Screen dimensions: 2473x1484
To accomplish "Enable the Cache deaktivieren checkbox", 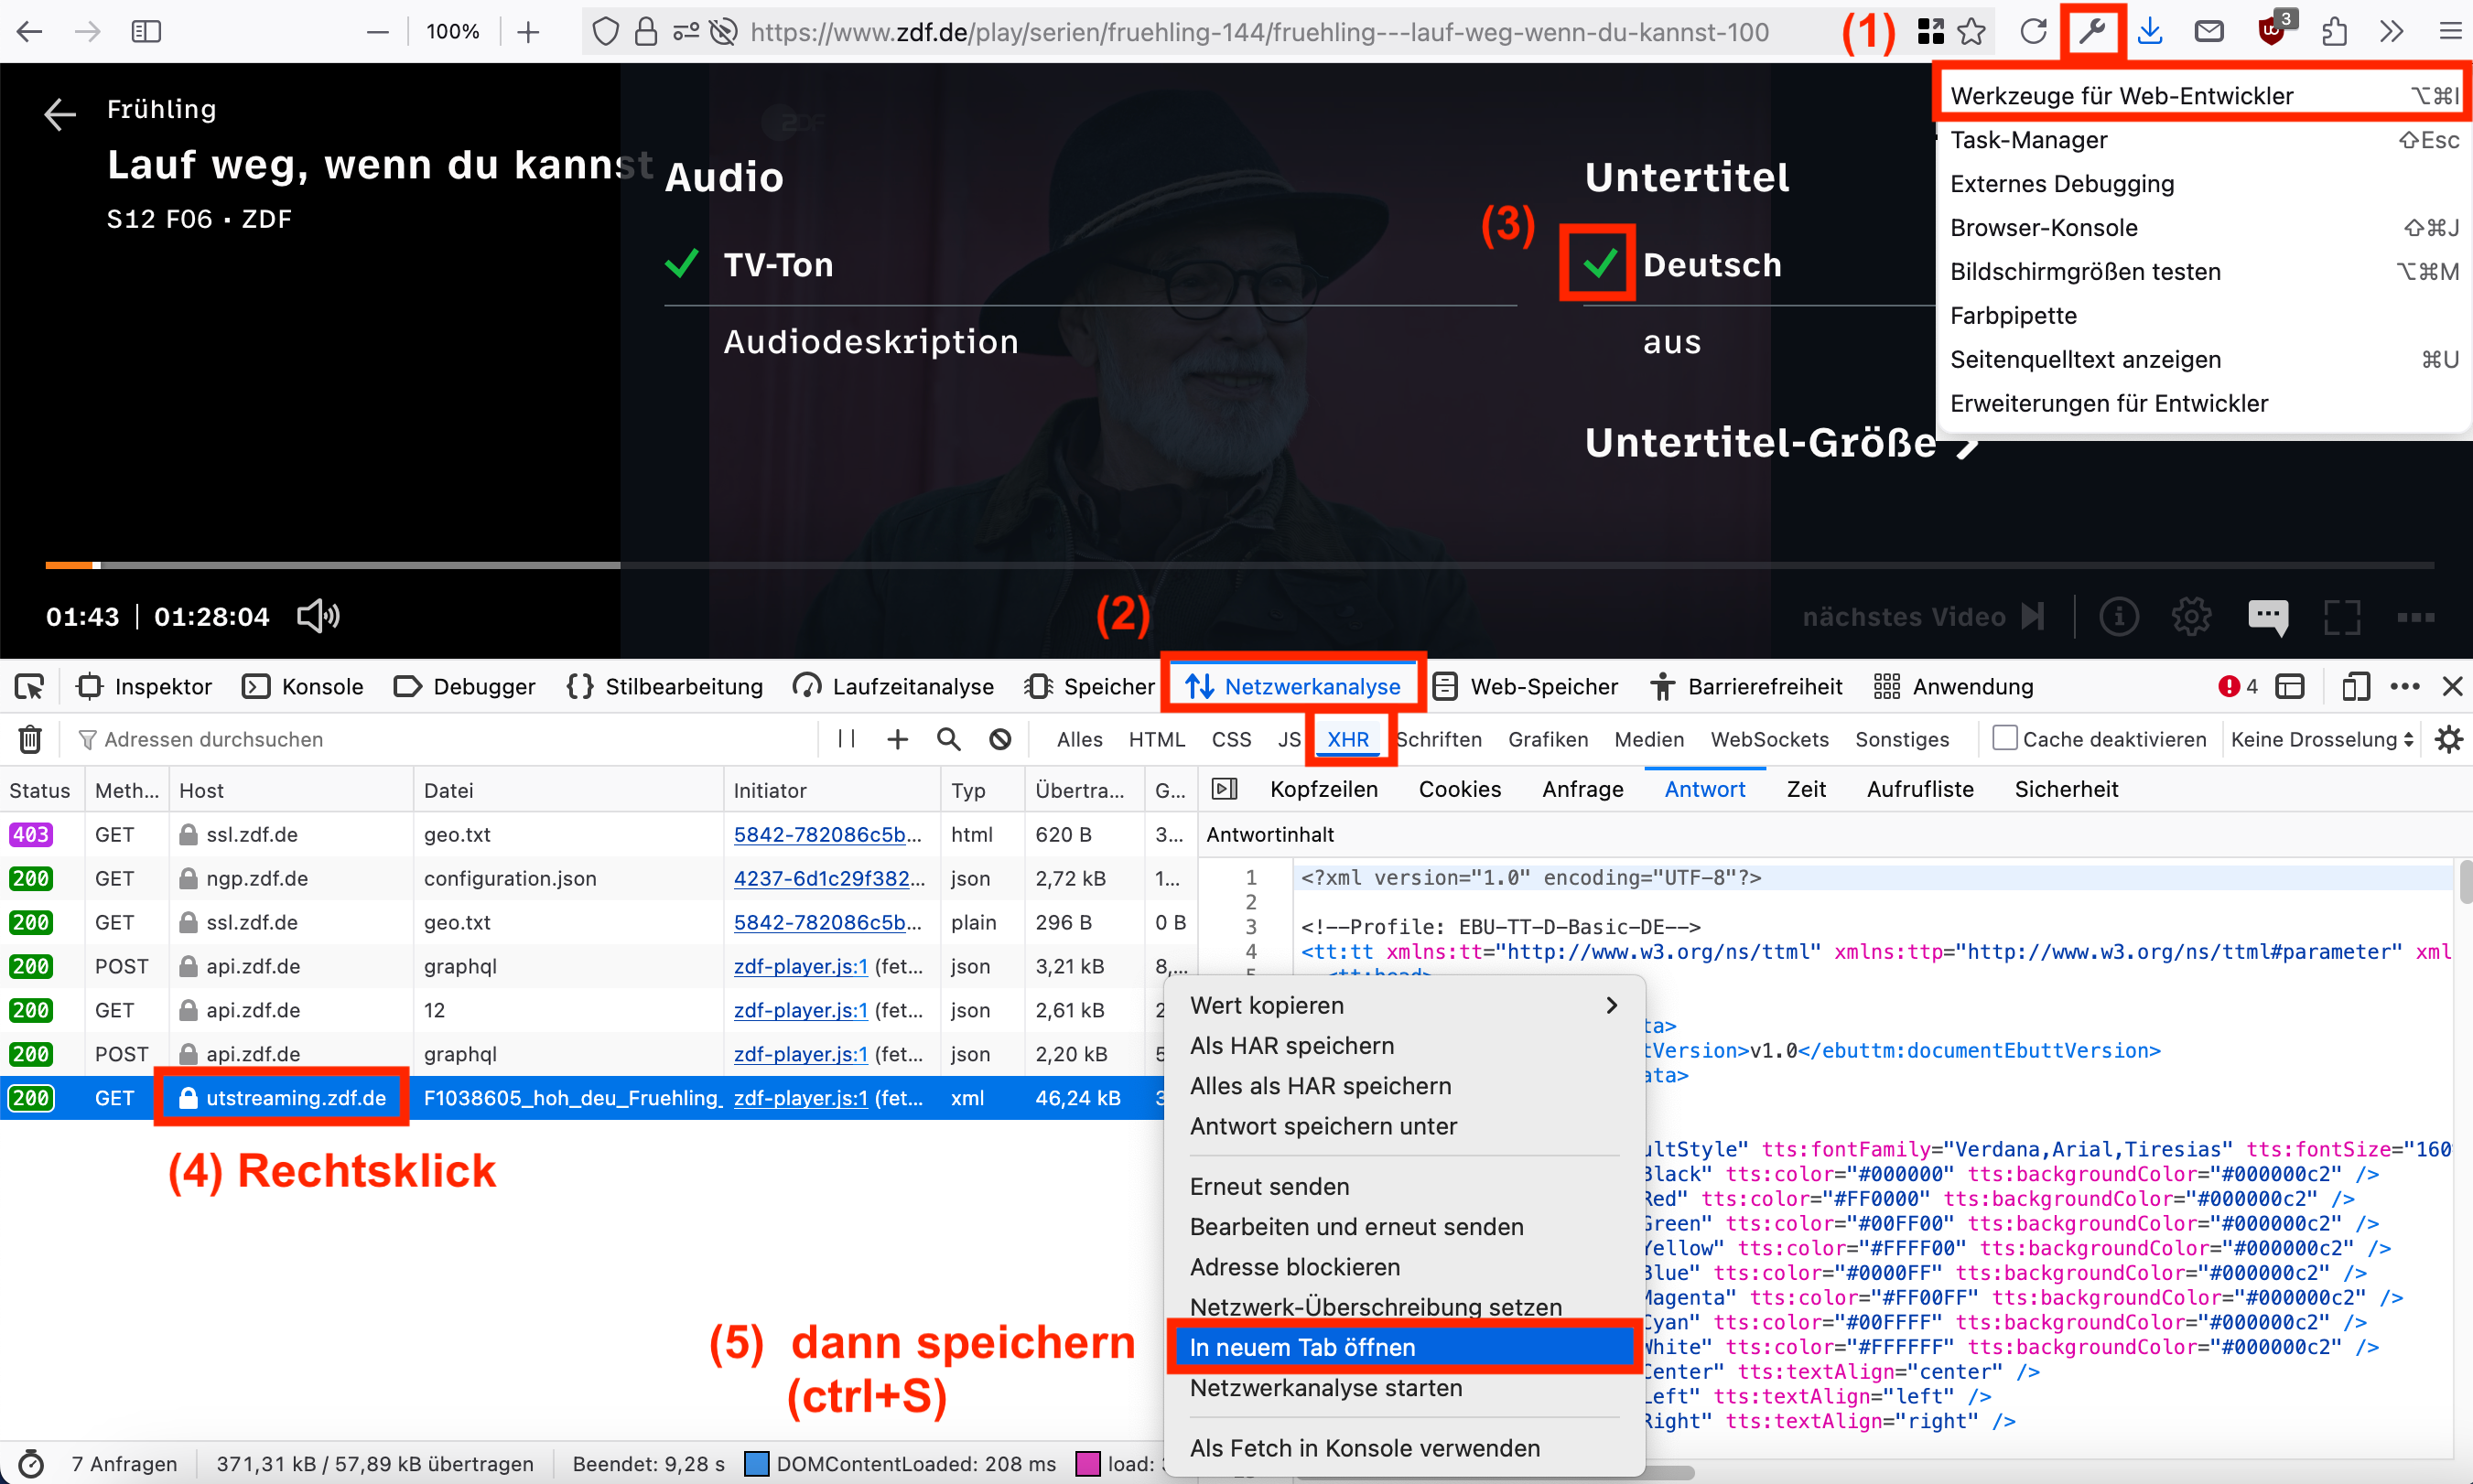I will coord(2003,738).
